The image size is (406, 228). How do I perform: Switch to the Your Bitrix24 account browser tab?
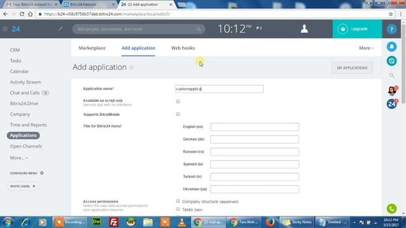[x=32, y=4]
